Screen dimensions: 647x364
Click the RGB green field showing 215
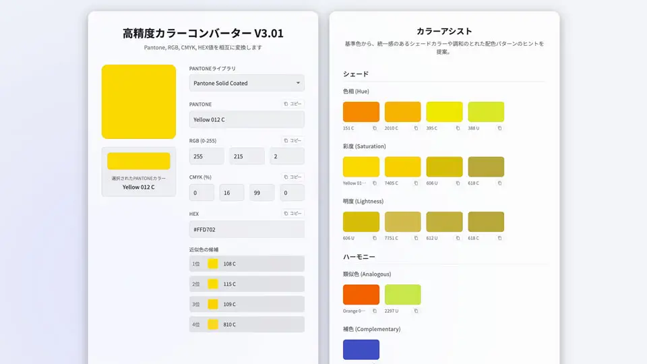247,156
